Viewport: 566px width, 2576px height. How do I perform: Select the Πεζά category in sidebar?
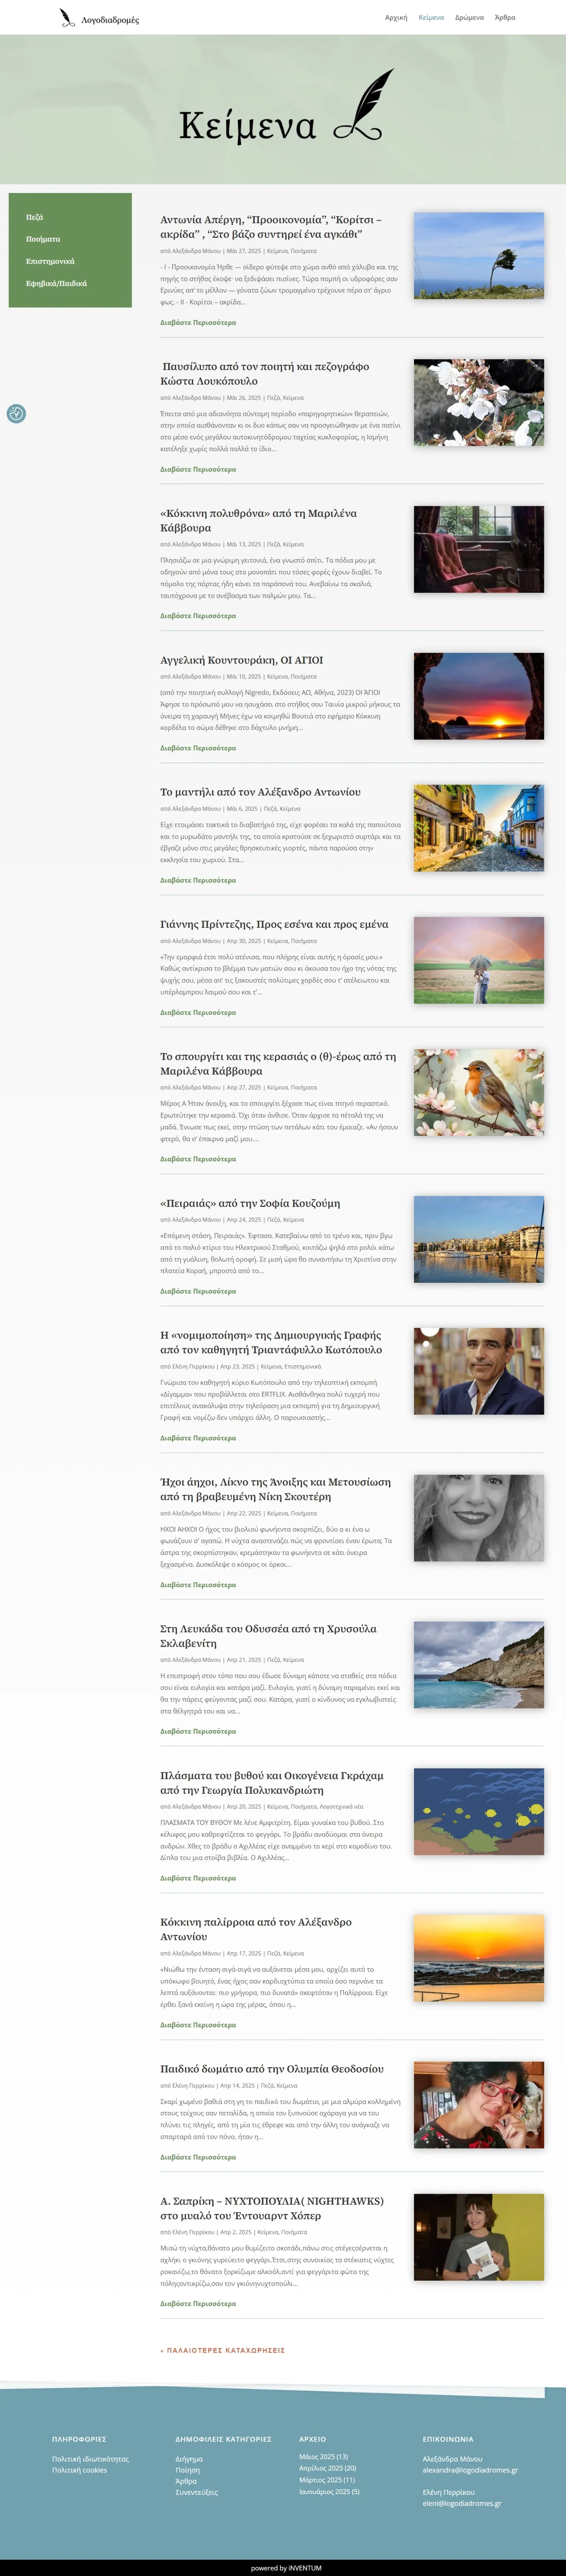click(34, 217)
